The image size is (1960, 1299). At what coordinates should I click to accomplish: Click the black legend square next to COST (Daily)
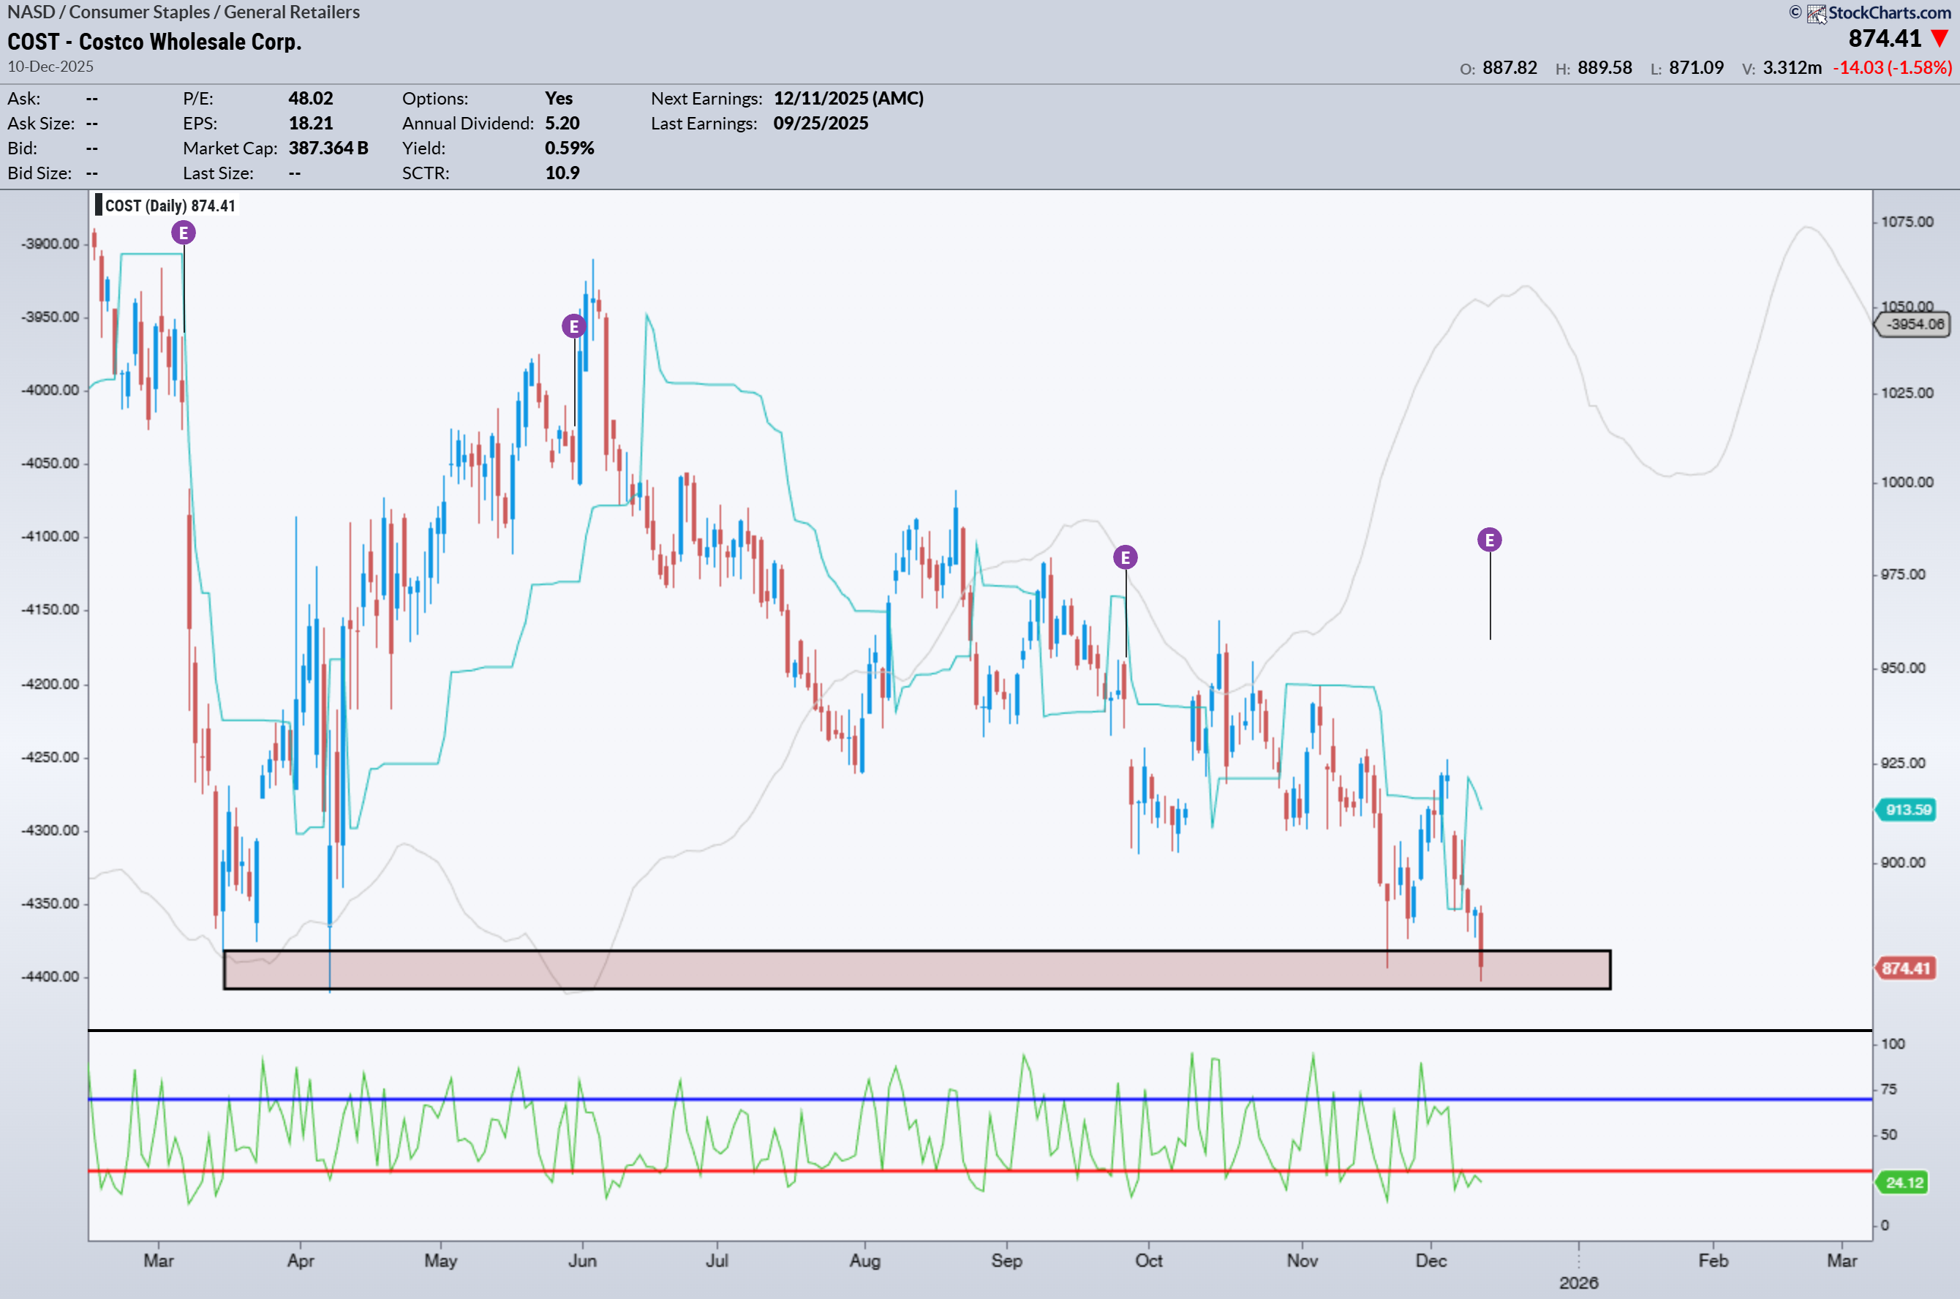tap(99, 206)
